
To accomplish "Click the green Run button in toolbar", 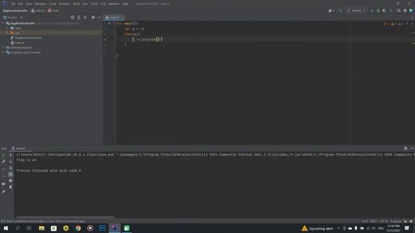I will point(372,10).
